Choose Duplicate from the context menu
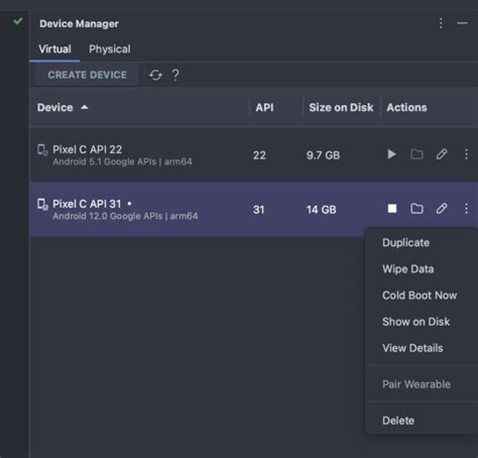The height and width of the screenshot is (458, 478). 406,243
